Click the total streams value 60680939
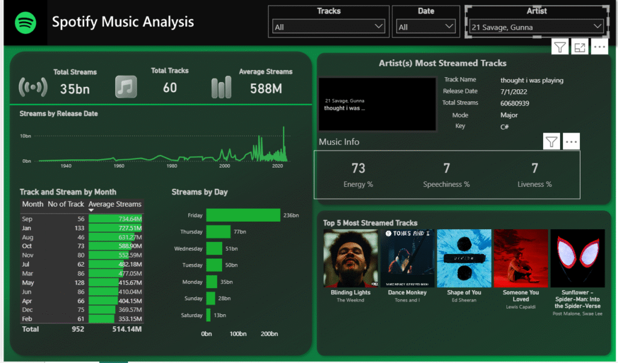The height and width of the screenshot is (363, 618). [515, 104]
